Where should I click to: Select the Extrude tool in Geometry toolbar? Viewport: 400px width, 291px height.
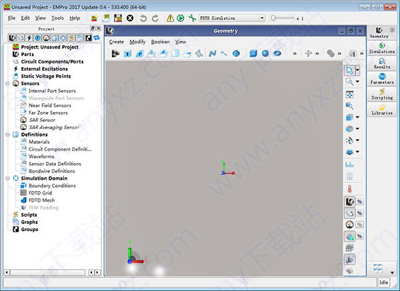point(127,53)
